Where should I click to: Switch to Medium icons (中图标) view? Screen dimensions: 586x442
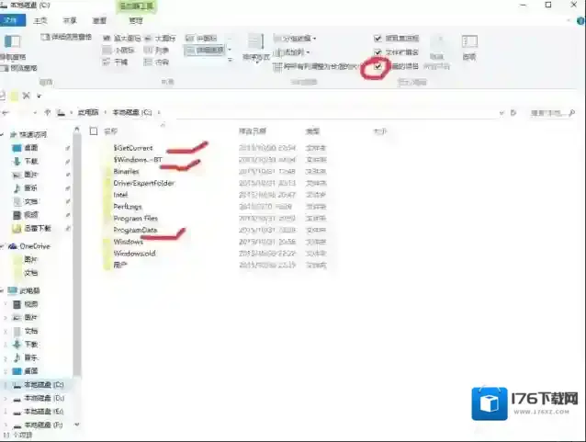[201, 39]
